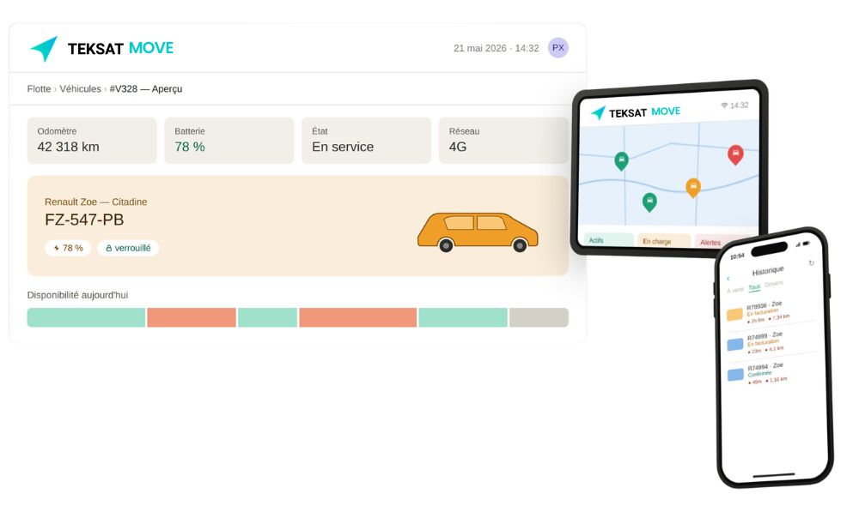Go to Flotte in the breadcrumb
This screenshot has height=506, width=859.
click(x=39, y=88)
